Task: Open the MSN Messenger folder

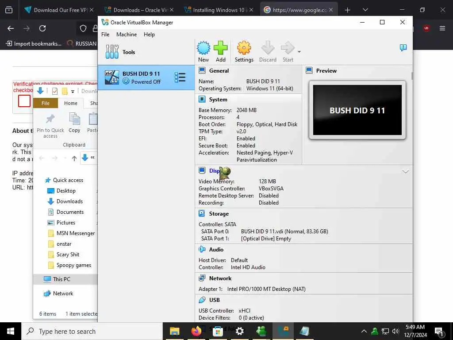Action: 71,233
